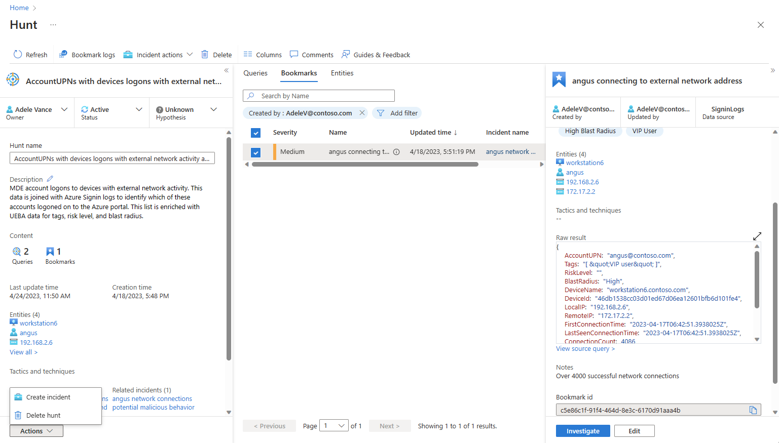The image size is (779, 443).
Task: Open the Columns icon
Action: coord(247,54)
